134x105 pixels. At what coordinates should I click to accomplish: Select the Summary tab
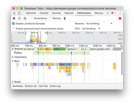click(x=18, y=86)
